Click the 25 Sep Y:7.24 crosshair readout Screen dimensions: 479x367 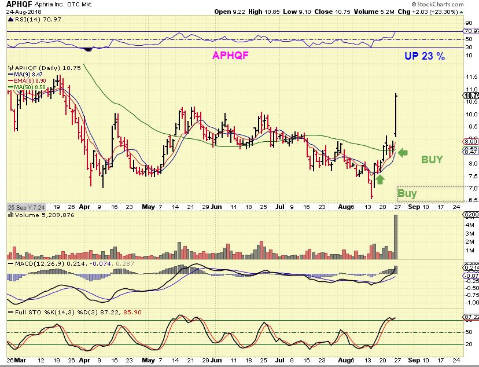click(26, 207)
